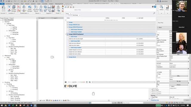191x107 pixels.
Task: Close the Project Browser panel
Action: pos(37,18)
